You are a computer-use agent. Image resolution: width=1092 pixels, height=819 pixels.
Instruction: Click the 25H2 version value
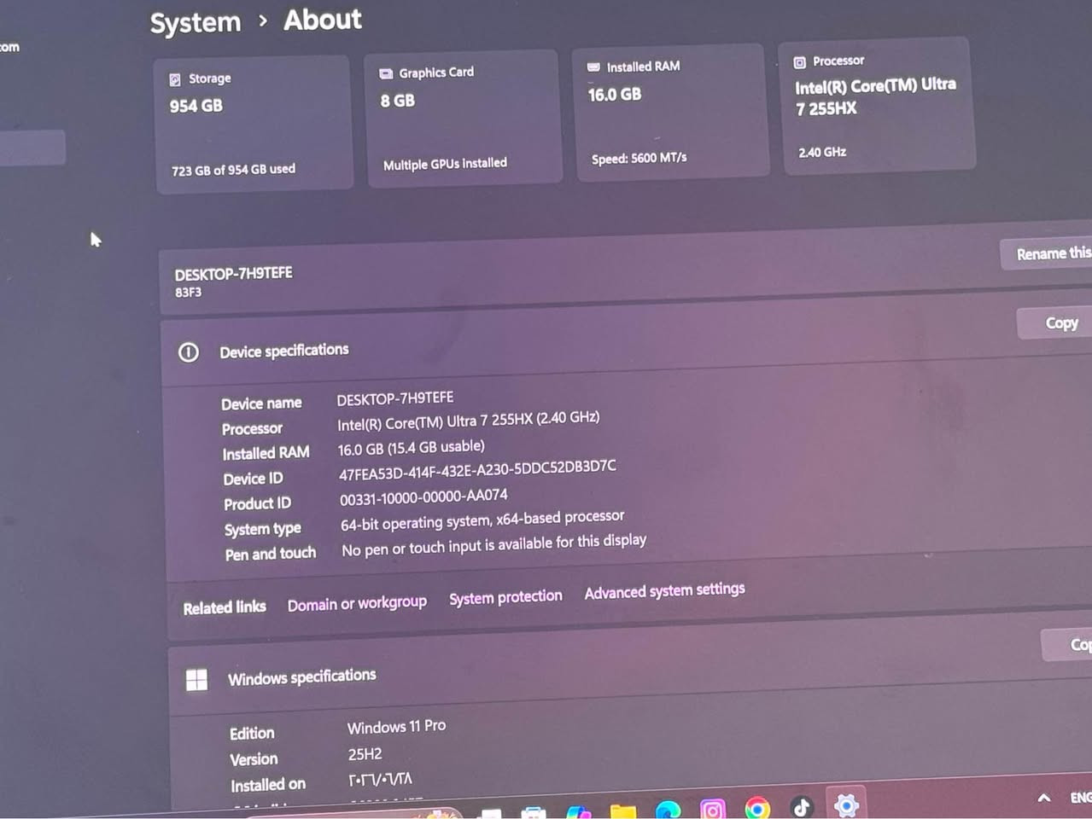pyautogui.click(x=365, y=754)
